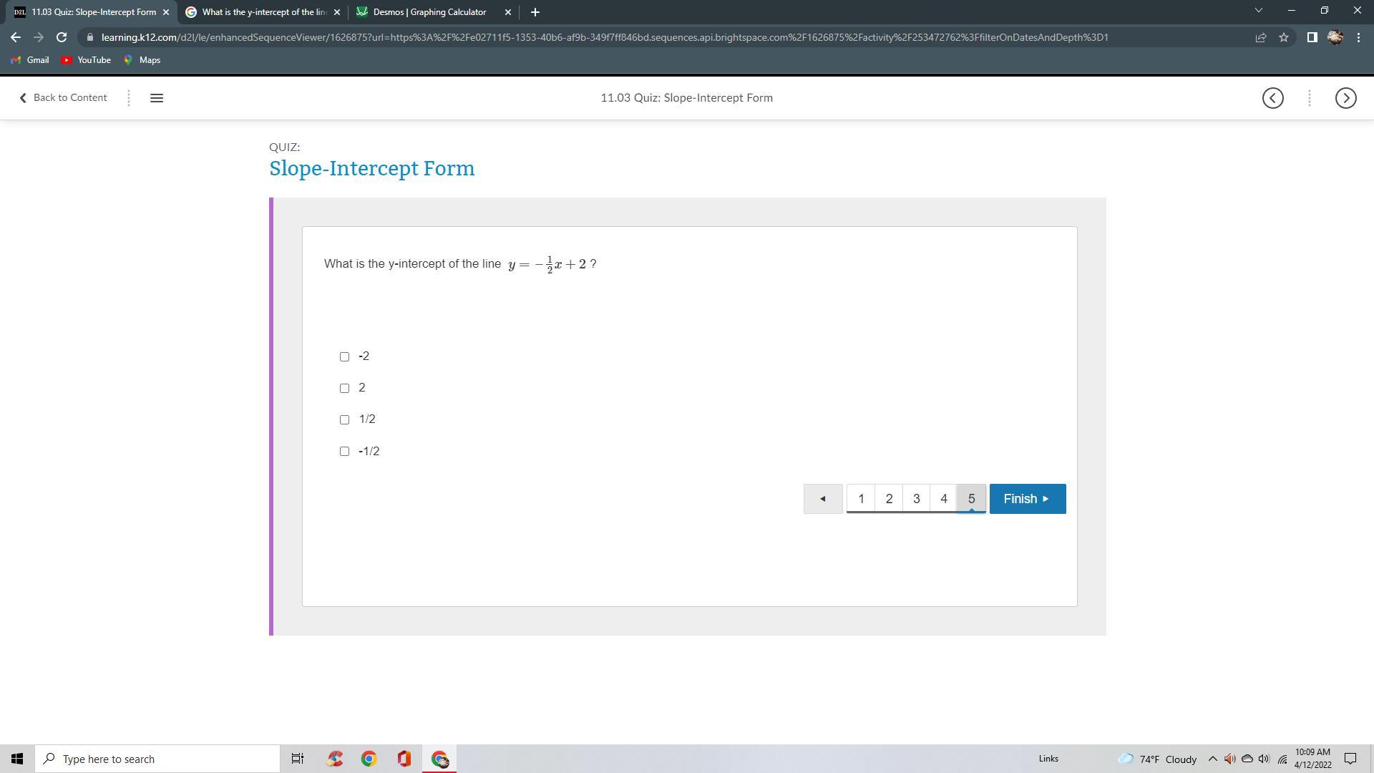
Task: Reload the current page
Action: [62, 37]
